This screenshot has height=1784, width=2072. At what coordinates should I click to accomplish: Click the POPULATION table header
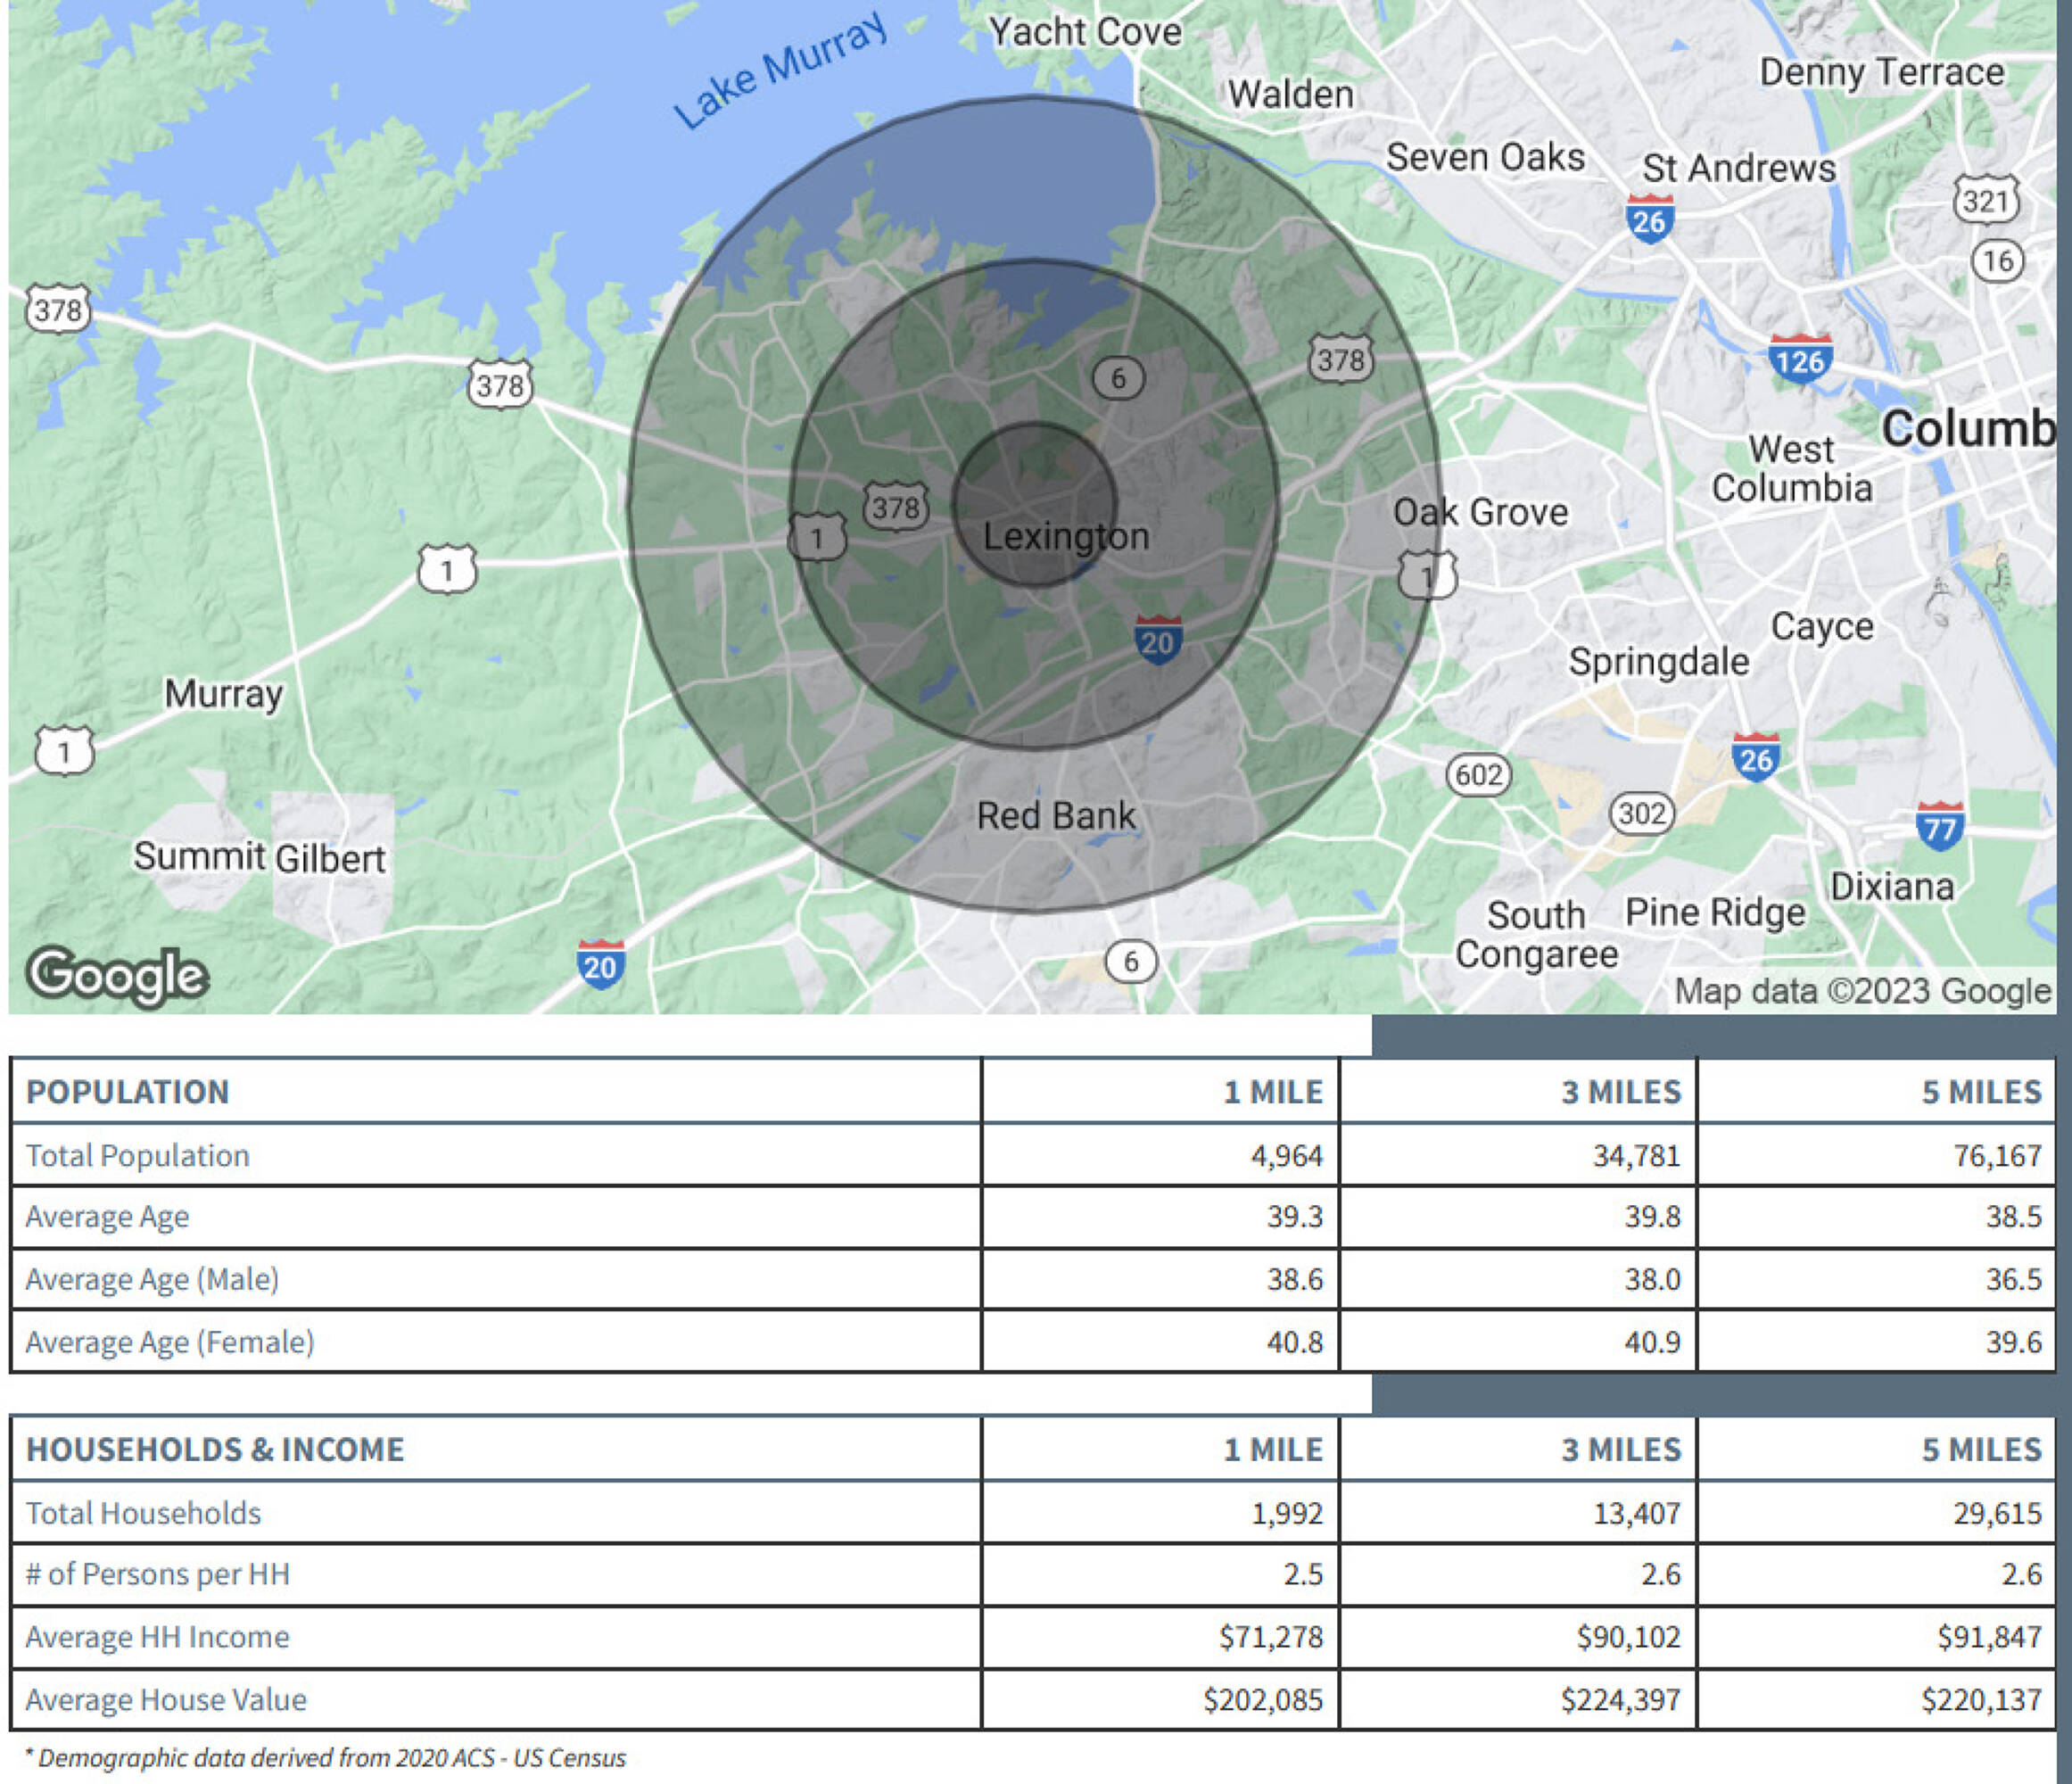pyautogui.click(x=128, y=1092)
